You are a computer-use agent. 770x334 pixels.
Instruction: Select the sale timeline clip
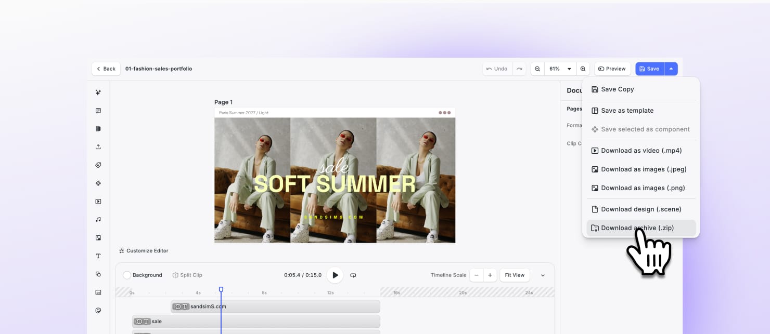tap(256, 322)
